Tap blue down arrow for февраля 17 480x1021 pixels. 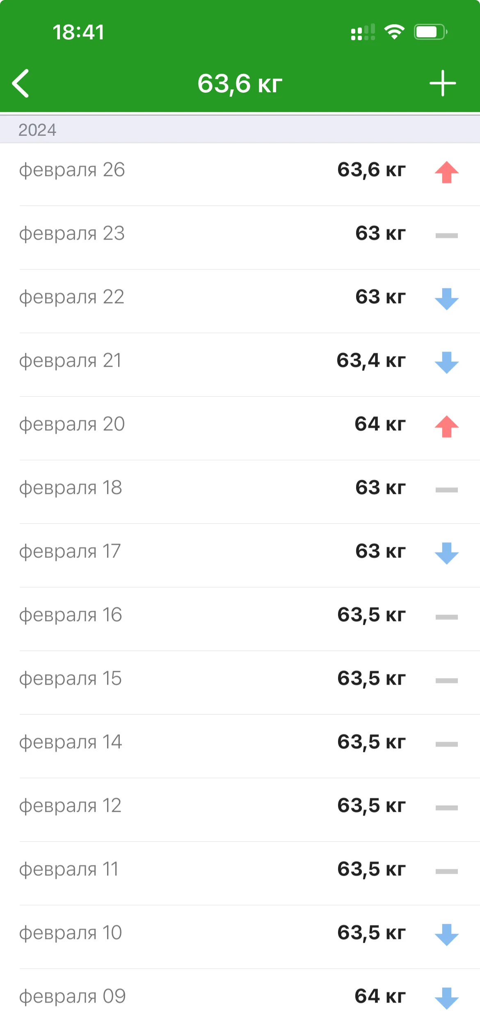[x=446, y=553]
